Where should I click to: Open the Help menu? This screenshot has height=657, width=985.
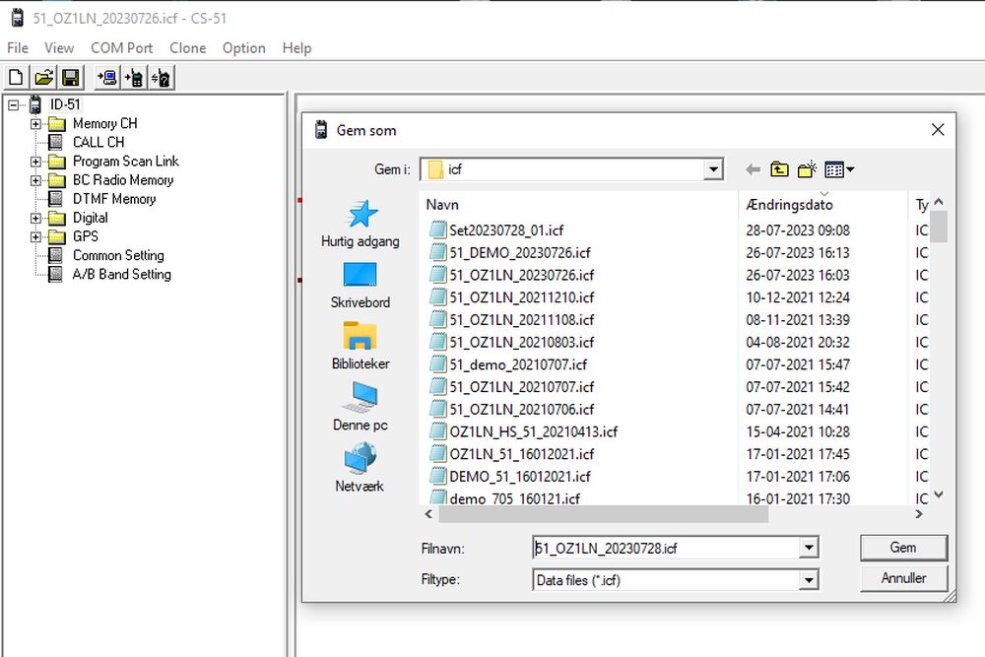pyautogui.click(x=296, y=48)
